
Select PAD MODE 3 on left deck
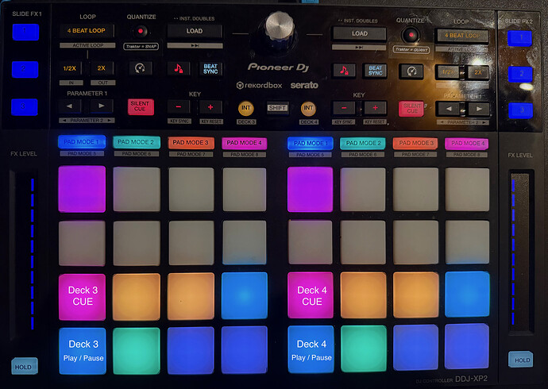pyautogui.click(x=191, y=142)
